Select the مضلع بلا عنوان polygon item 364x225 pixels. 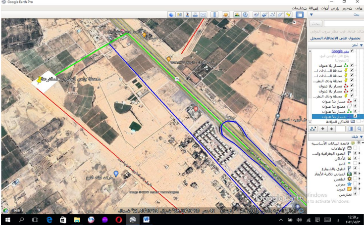pos(333,106)
